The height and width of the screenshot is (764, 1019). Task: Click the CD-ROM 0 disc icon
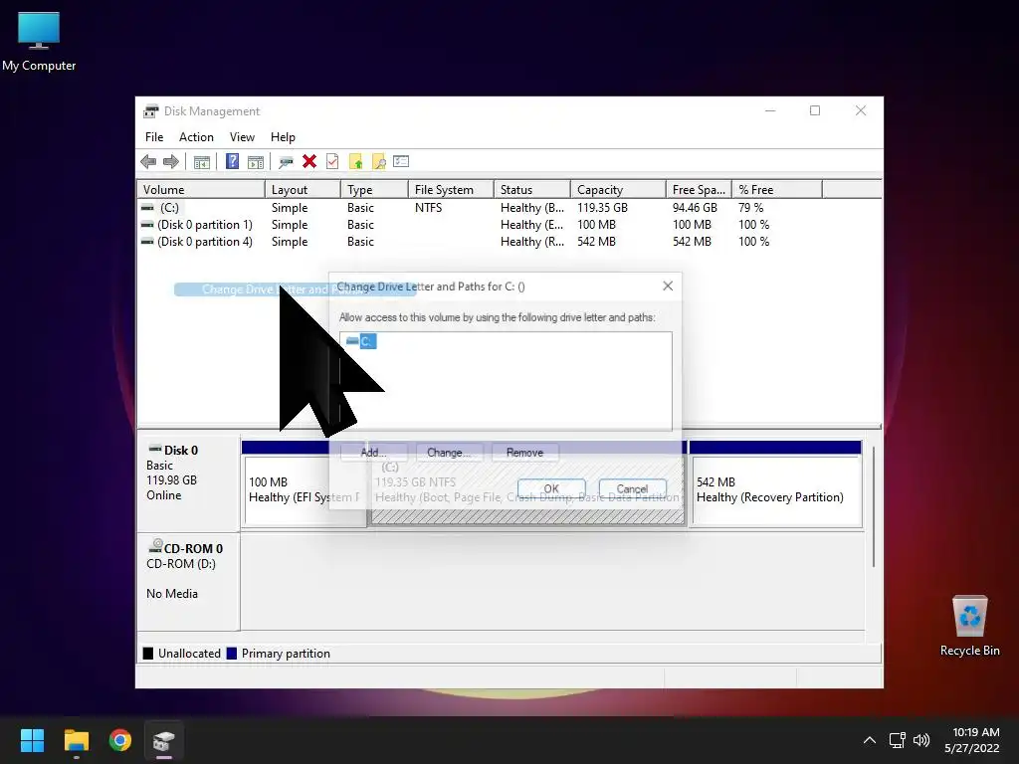click(x=155, y=546)
